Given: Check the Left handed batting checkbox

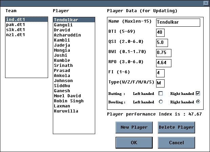Looking at the screenshot, I should click(x=161, y=94).
